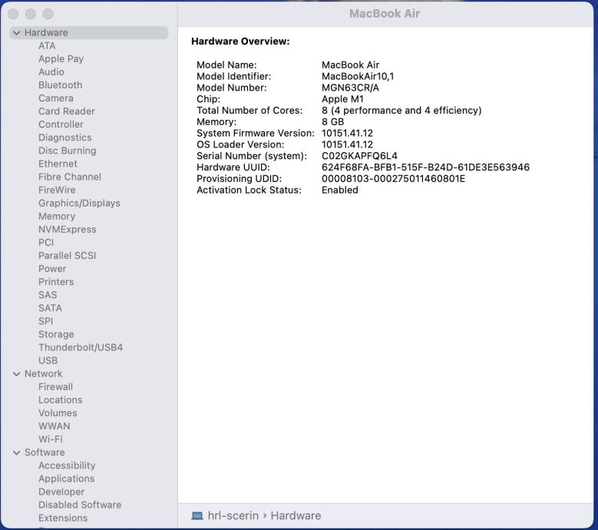
Task: Select SAS in the sidebar
Action: (x=48, y=295)
